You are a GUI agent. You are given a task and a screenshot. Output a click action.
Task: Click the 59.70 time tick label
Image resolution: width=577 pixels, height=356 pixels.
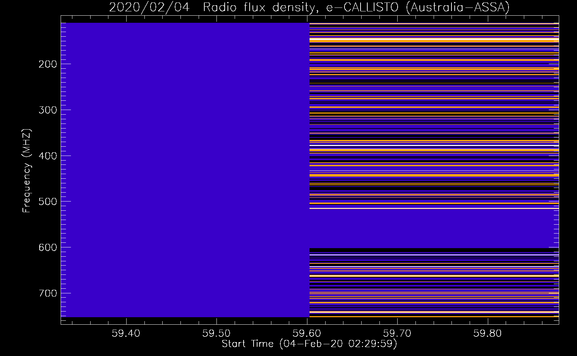397,334
